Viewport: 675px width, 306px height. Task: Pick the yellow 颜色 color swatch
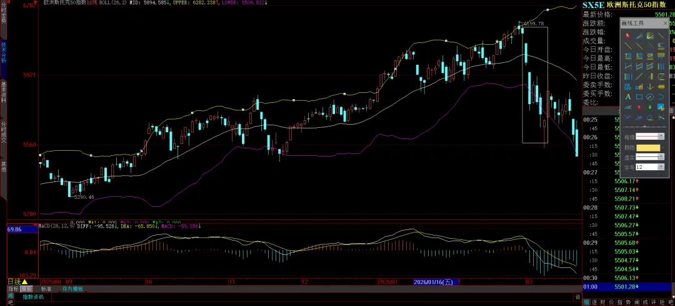tap(648, 148)
